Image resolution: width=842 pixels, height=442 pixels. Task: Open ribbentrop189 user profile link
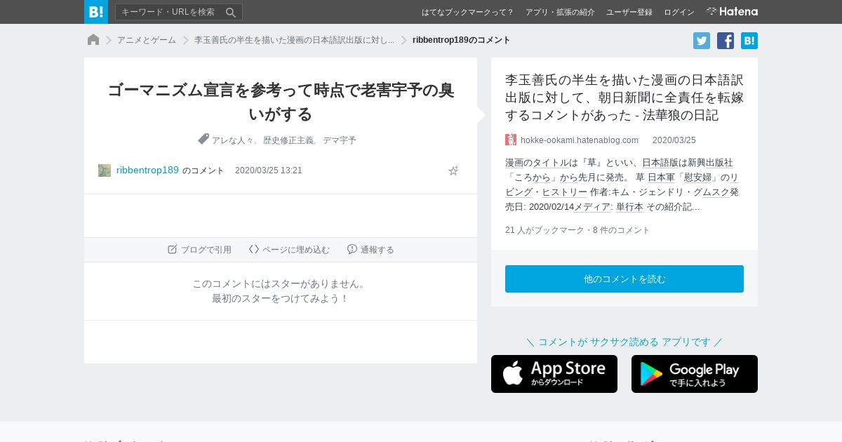pos(147,170)
